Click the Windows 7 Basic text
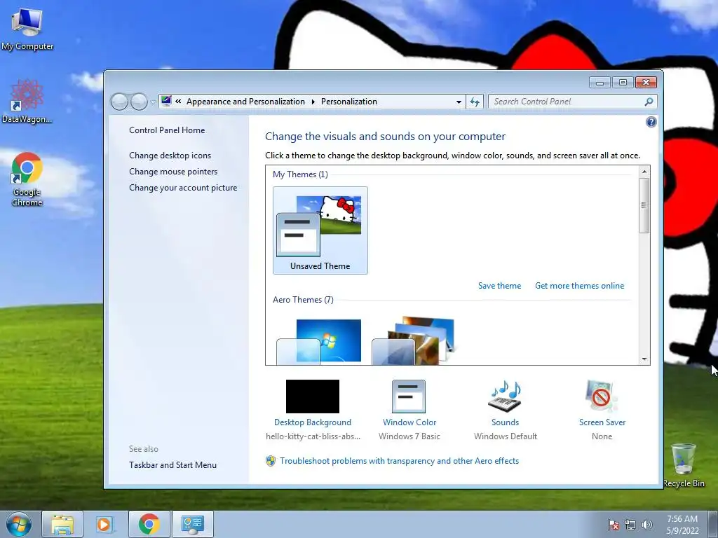718x538 pixels. 409,436
